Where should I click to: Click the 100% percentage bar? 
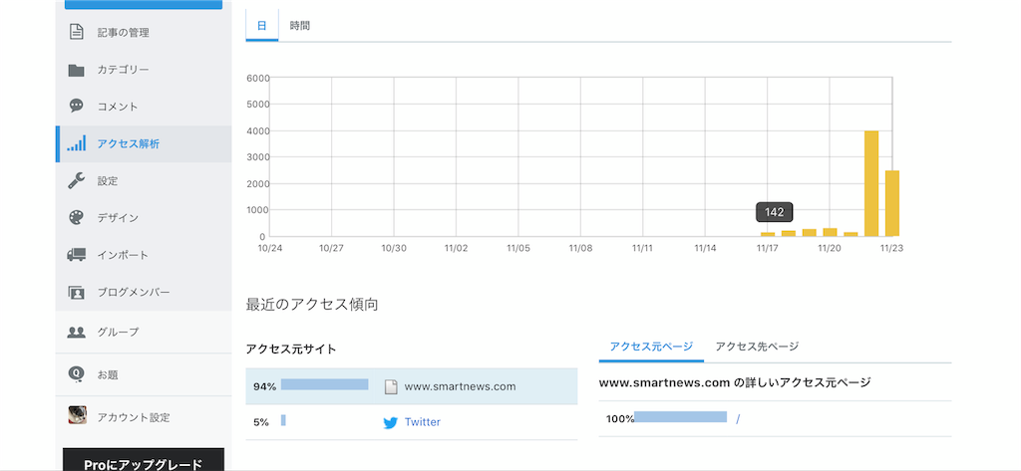pyautogui.click(x=680, y=417)
